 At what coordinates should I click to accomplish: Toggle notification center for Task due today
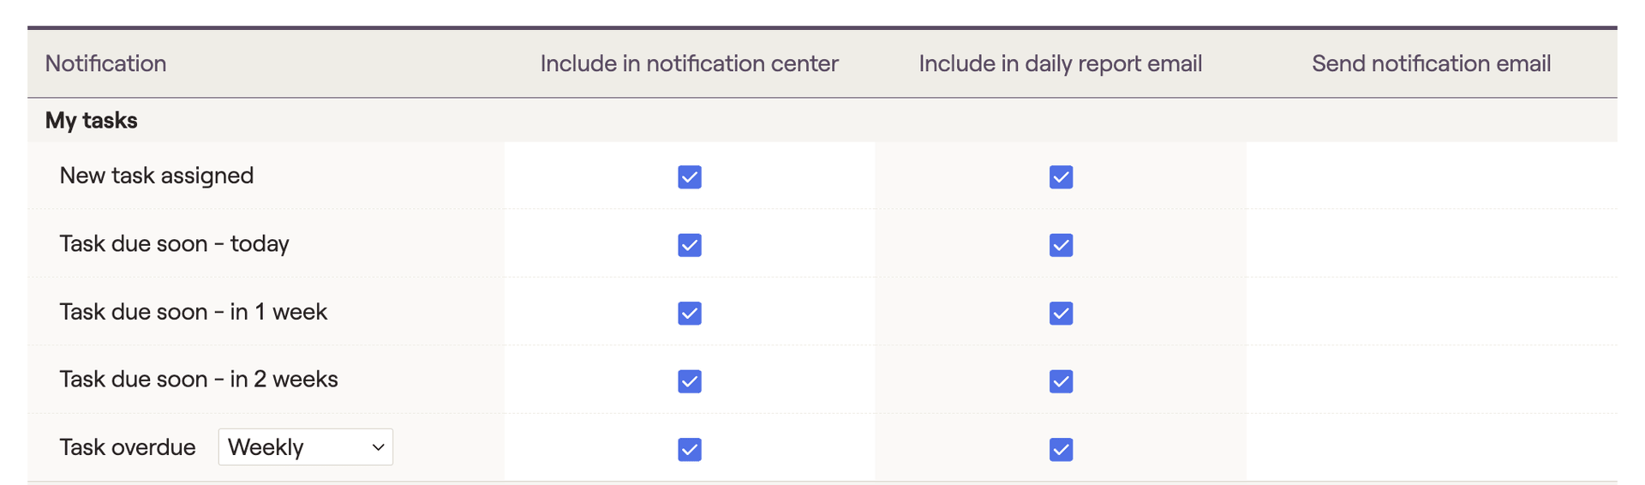click(x=690, y=245)
